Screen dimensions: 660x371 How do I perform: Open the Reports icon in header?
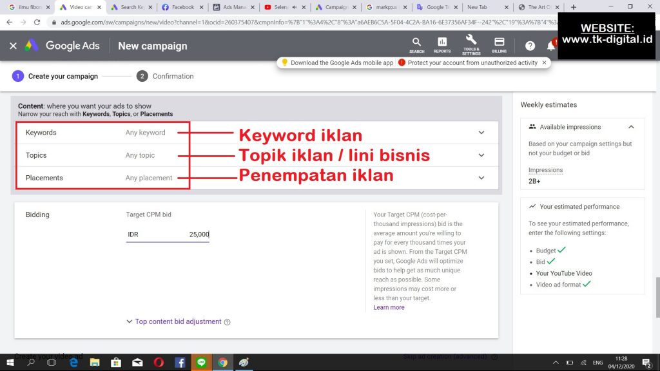pyautogui.click(x=442, y=44)
